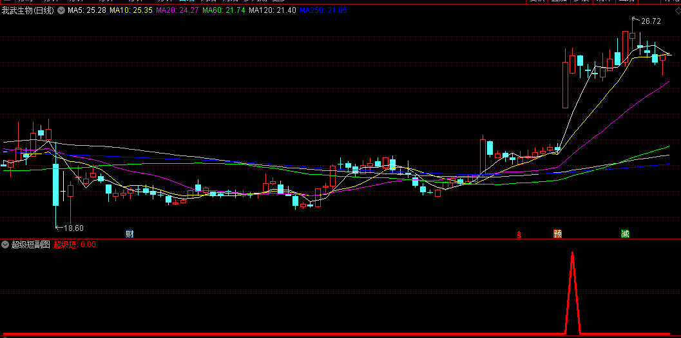Expand the indicator dropdown next to 我武生物(日线)
The height and width of the screenshot is (338, 681).
(61, 10)
